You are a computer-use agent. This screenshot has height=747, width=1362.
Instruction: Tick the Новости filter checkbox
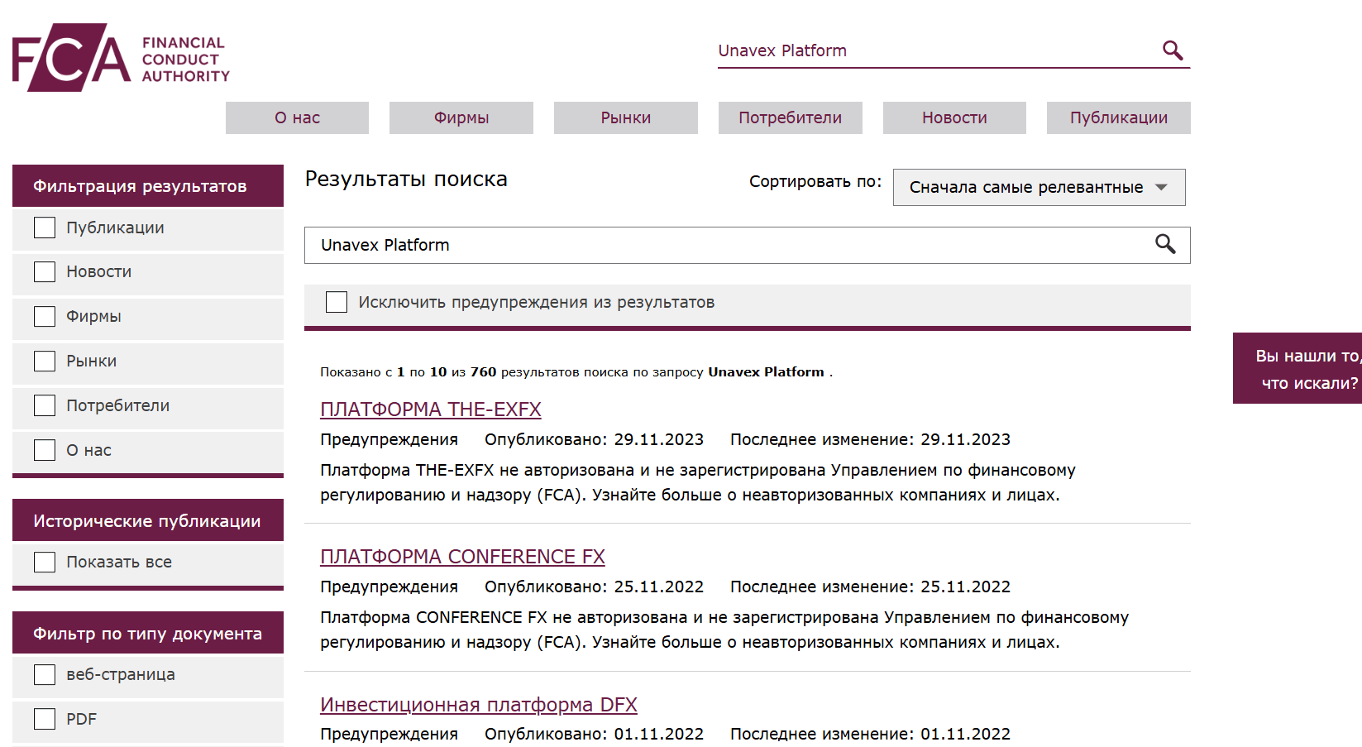point(45,271)
